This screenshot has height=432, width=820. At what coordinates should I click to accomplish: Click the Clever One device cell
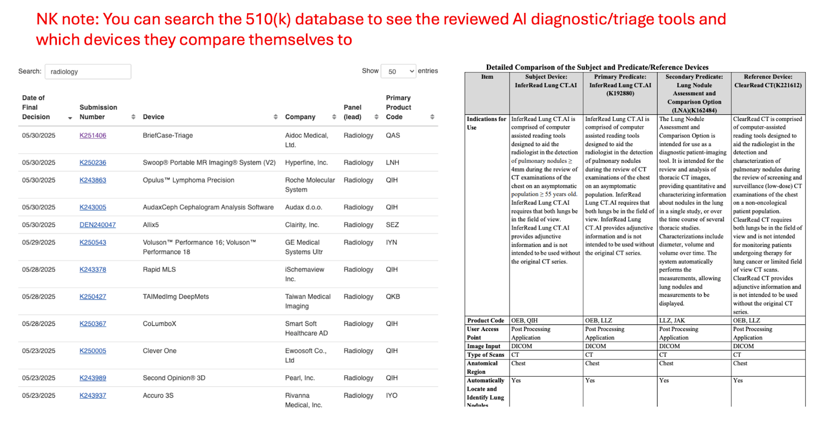pyautogui.click(x=159, y=351)
